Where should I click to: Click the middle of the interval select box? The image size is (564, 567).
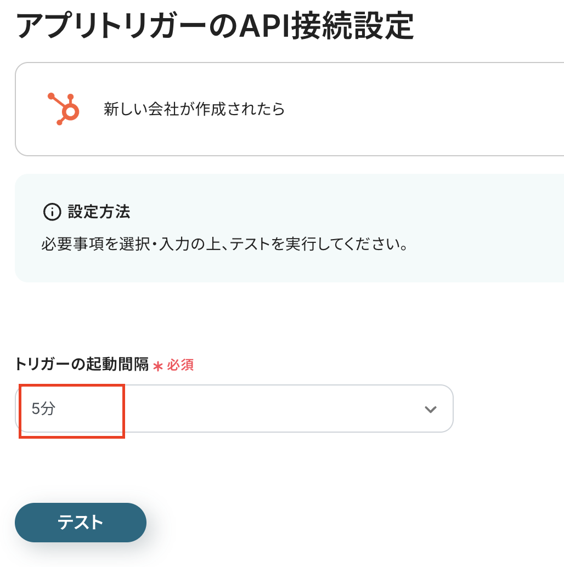(x=234, y=409)
